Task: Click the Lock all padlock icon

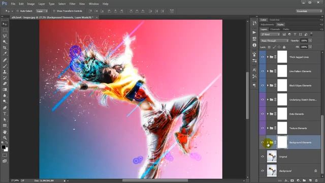Action: [x=284, y=47]
